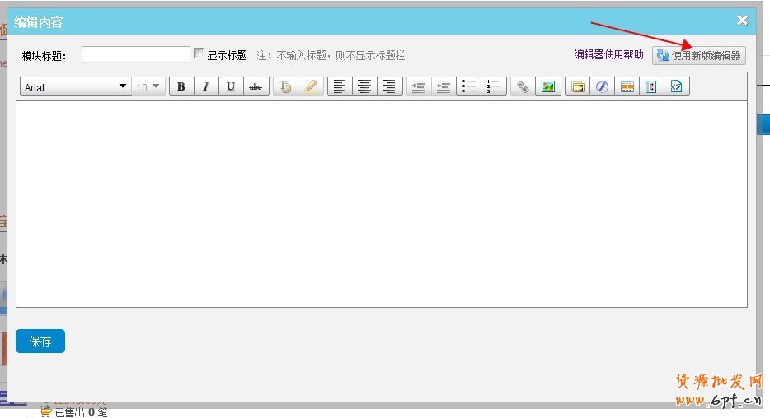Insert a hyperlink via the chain icon
The image size is (770, 418).
click(522, 87)
